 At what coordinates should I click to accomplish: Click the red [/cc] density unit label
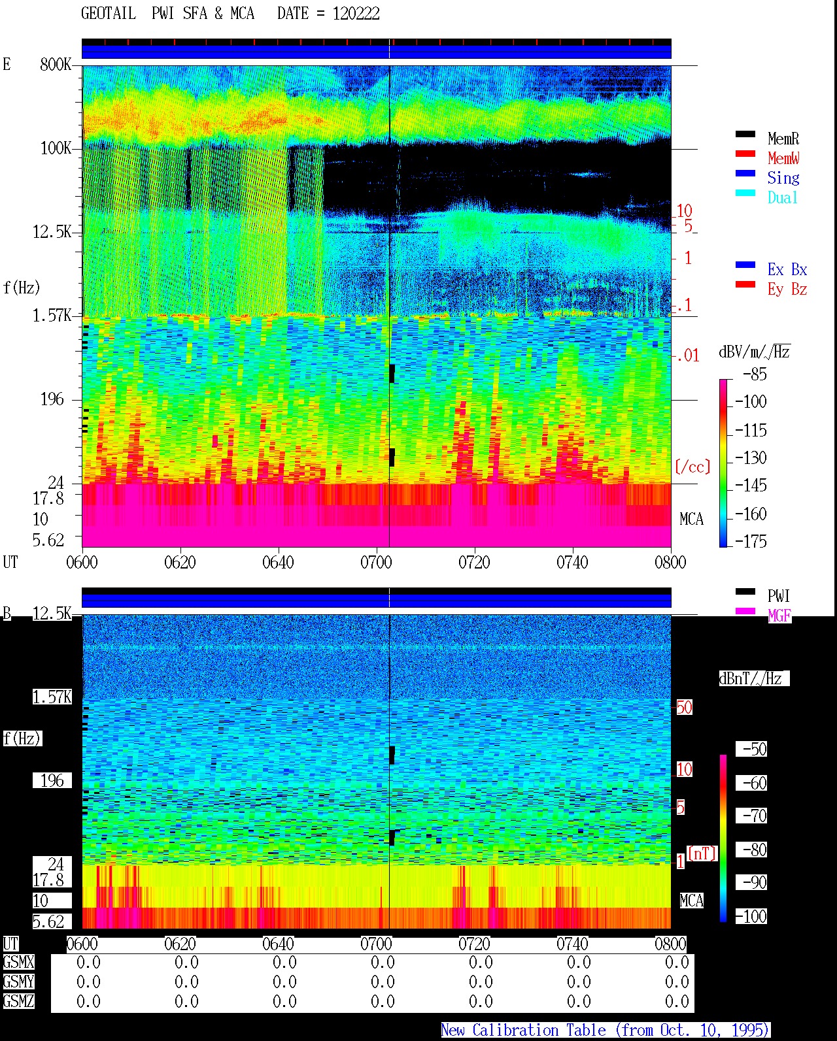tap(692, 467)
